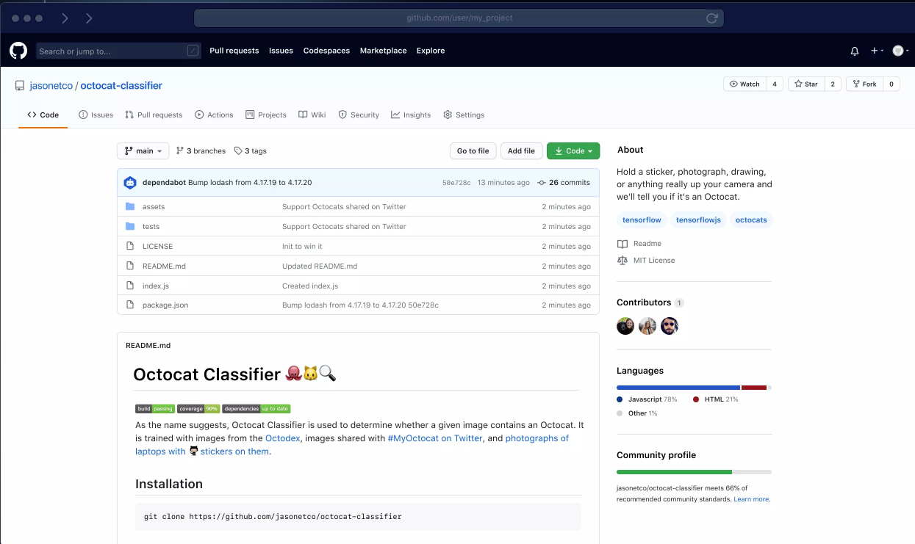Click the slash shortcut icon in search
The width and height of the screenshot is (915, 544).
[193, 51]
